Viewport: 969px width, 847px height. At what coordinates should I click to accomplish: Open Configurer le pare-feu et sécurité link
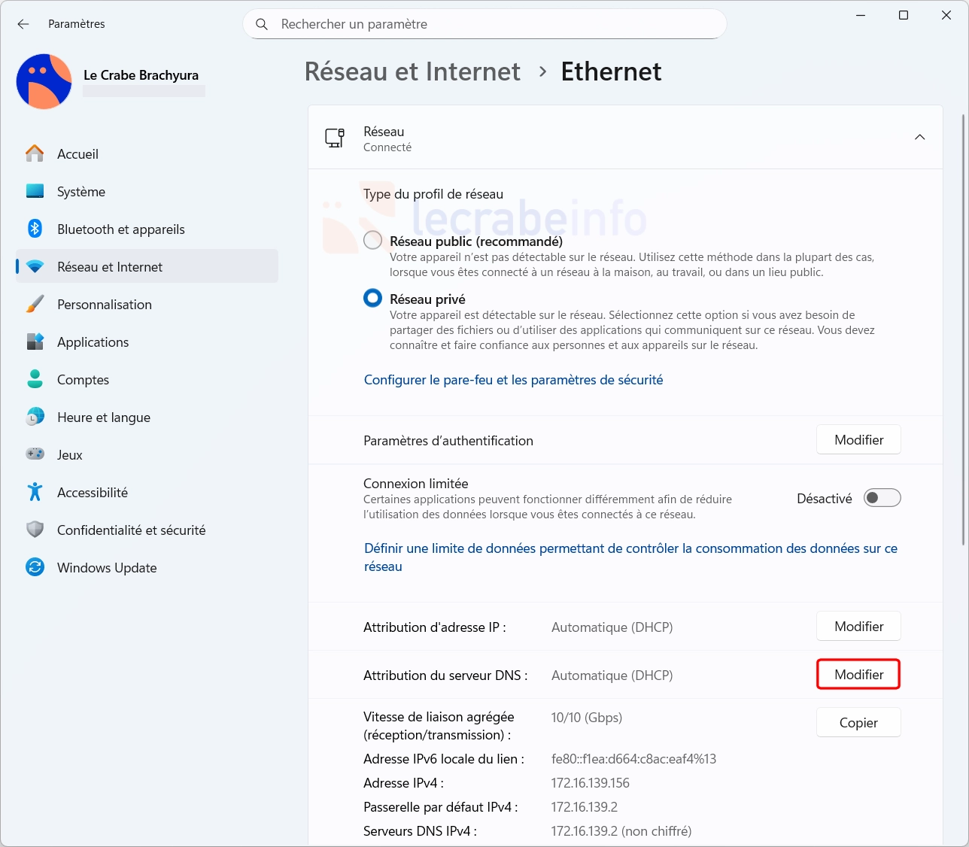(513, 380)
